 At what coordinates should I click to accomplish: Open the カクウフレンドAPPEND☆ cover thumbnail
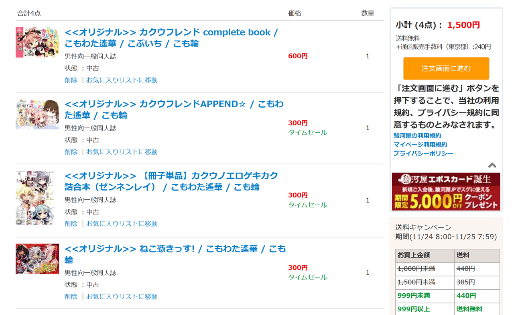[37, 115]
